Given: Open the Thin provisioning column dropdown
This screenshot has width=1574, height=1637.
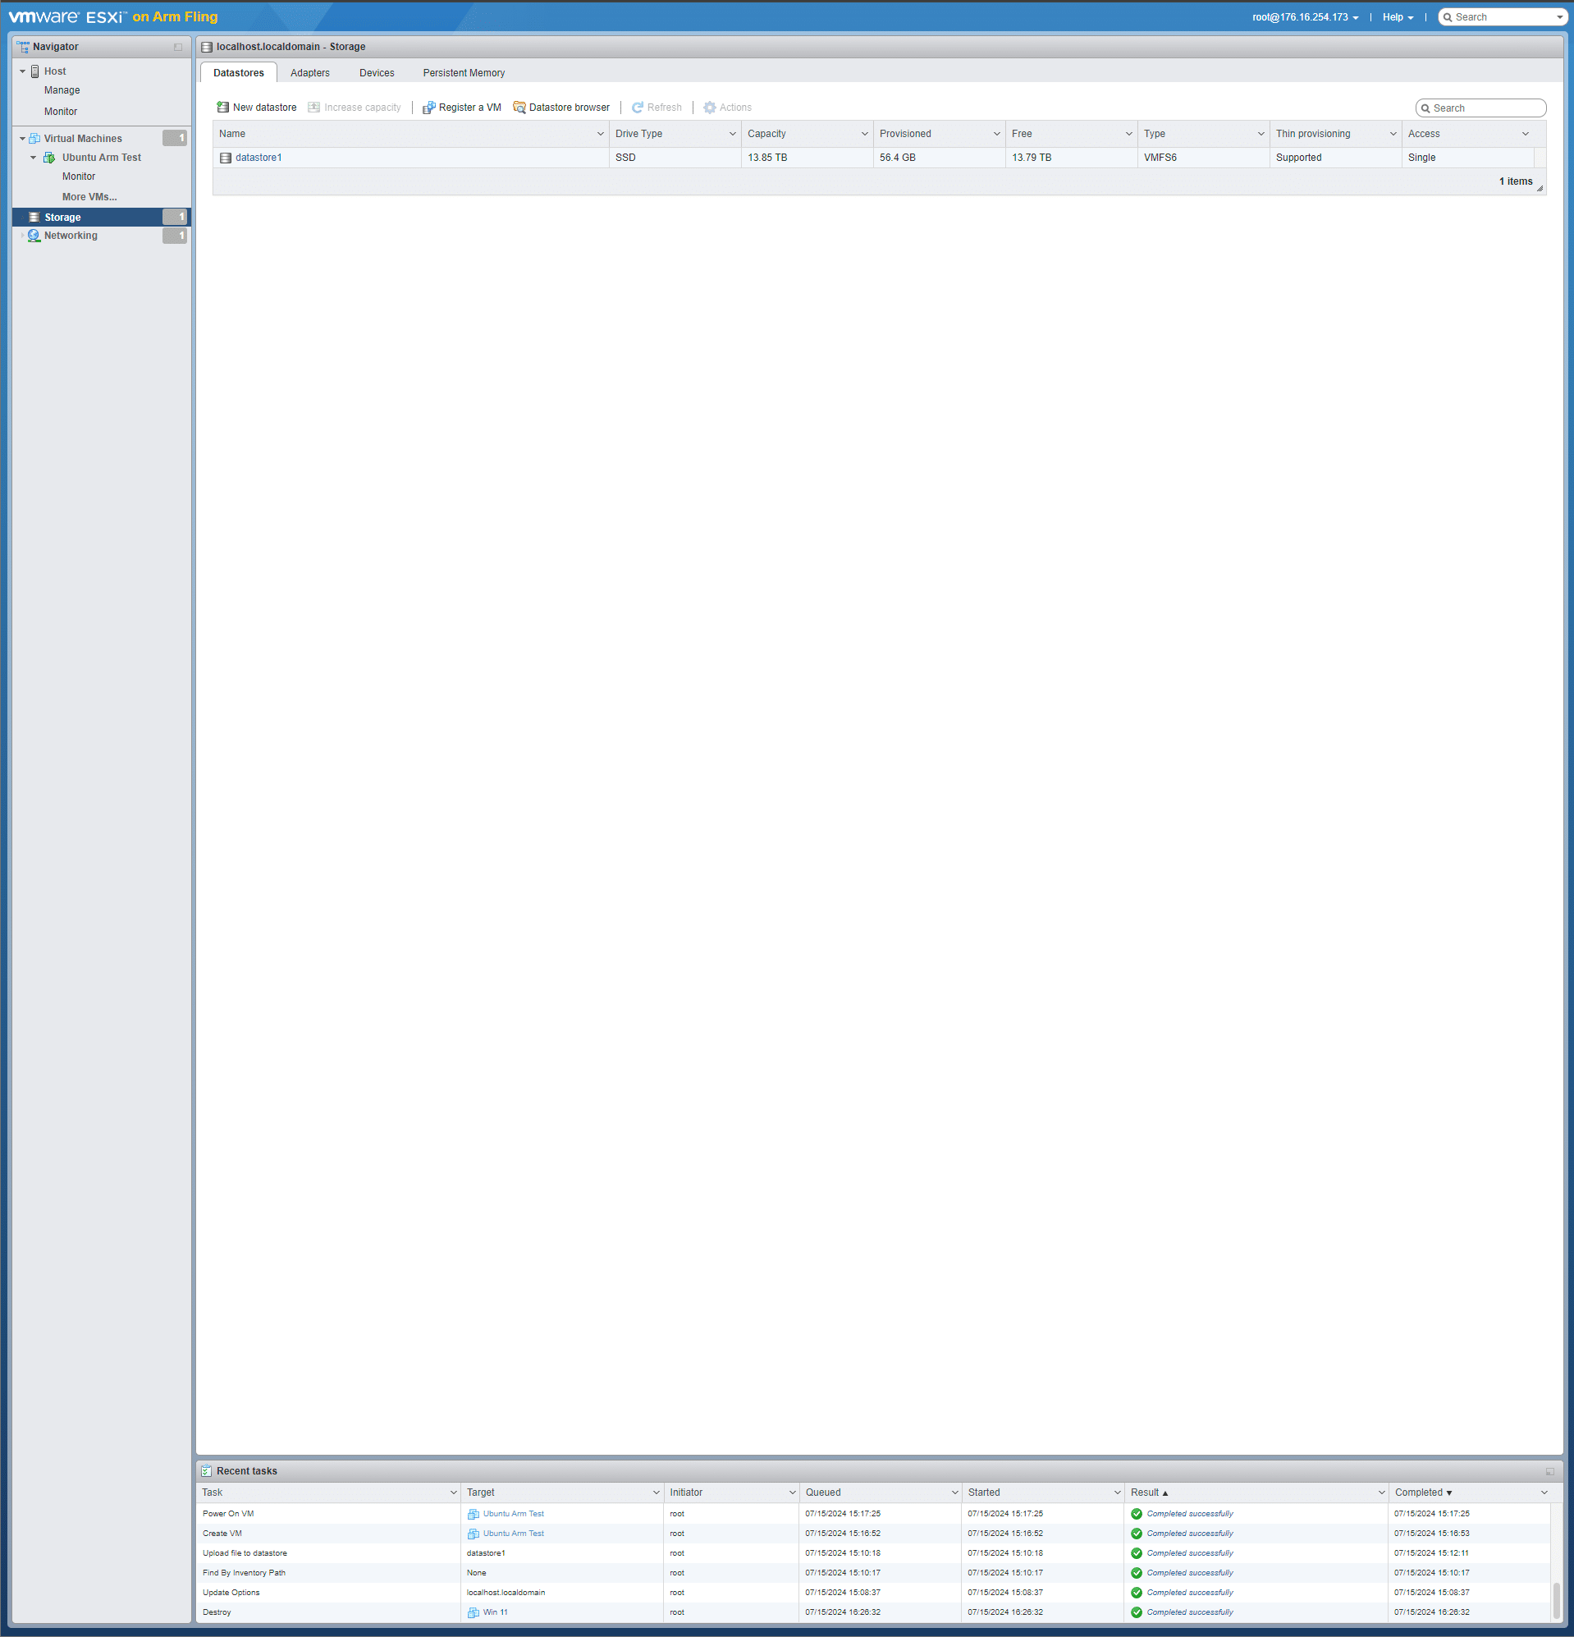Looking at the screenshot, I should 1393,135.
